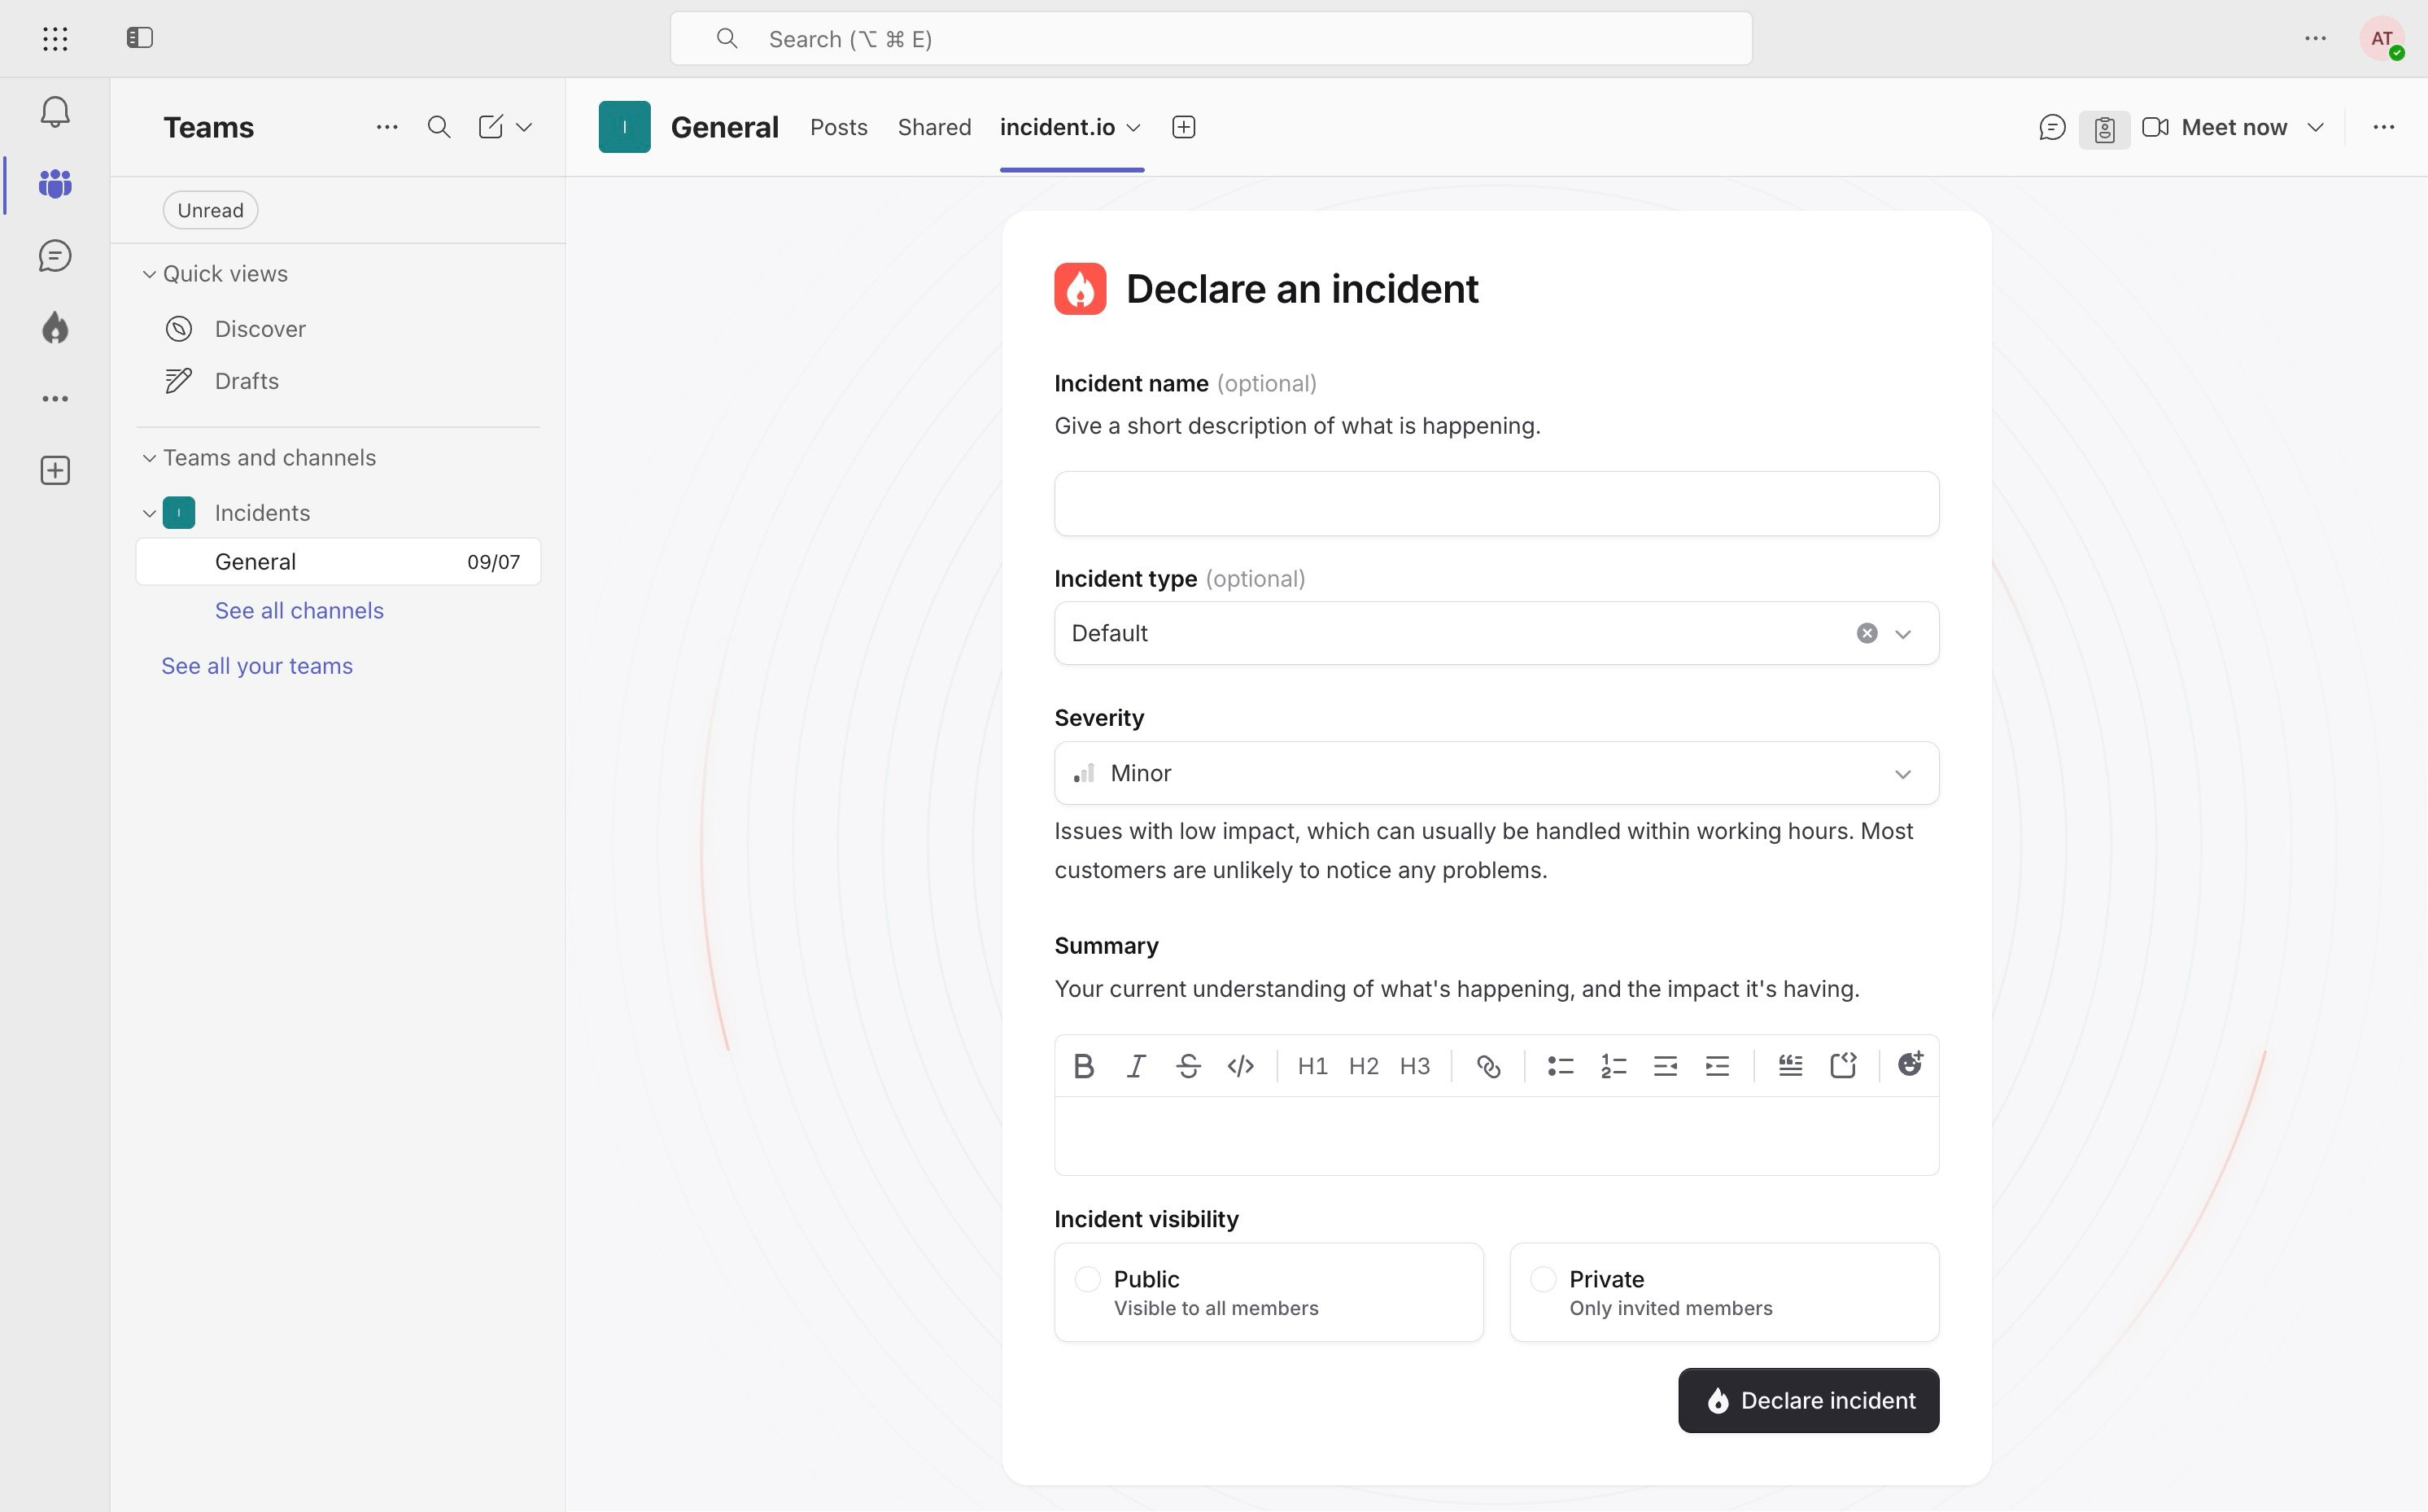Viewport: 2428px width, 1512px height.
Task: Open incident.io flame app in rail
Action: pos(55,328)
